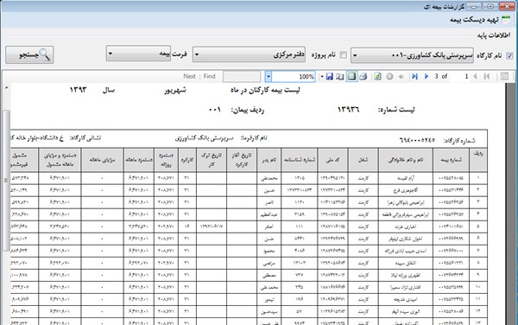Toggle the نام کارگاه checkbox
Viewport: 518px width, 325px height.
click(x=509, y=56)
